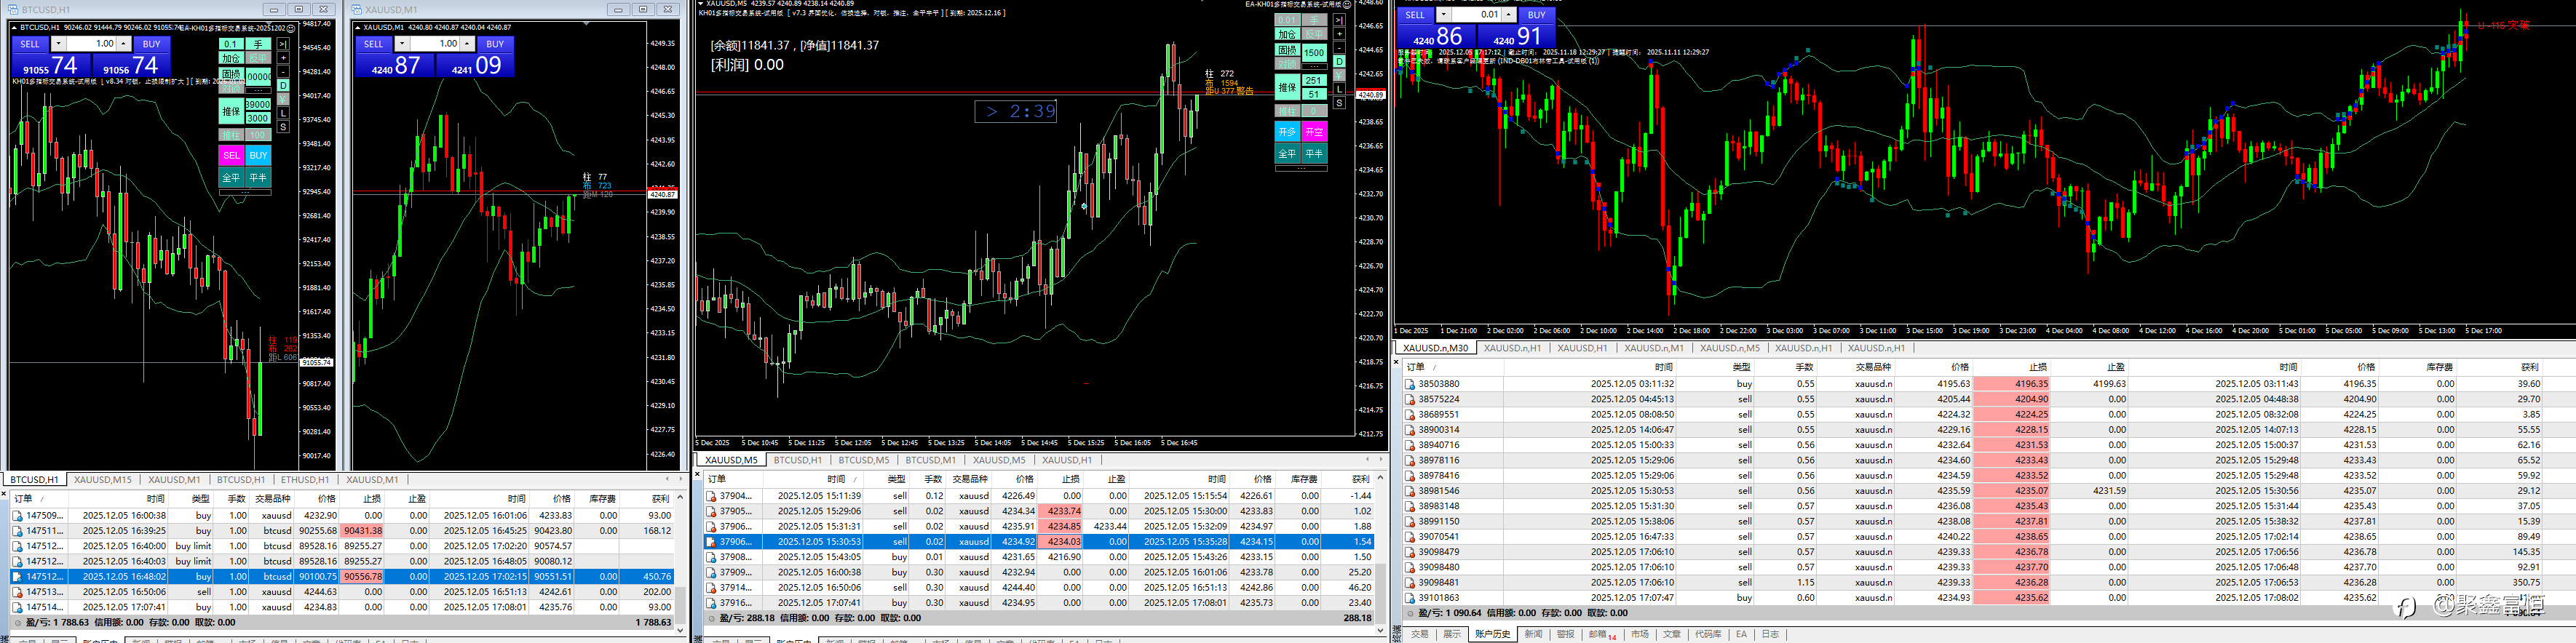Screen dimensions: 2576x643
Task: Open lot size dropdown on XAUUSD M30 one-click panel
Action: tap(1443, 15)
